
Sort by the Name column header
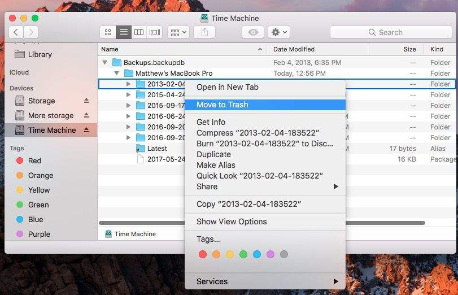click(x=182, y=49)
